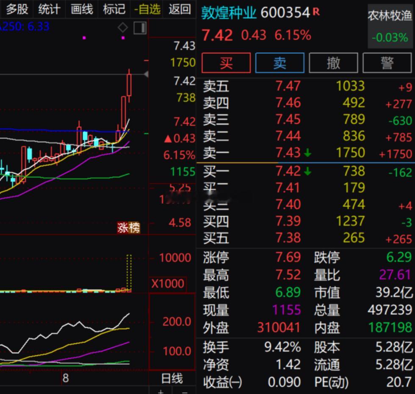Click stock code 600354
The width and height of the screenshot is (415, 394).
pyautogui.click(x=285, y=13)
